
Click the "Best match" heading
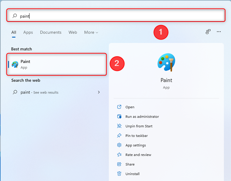point(21,49)
